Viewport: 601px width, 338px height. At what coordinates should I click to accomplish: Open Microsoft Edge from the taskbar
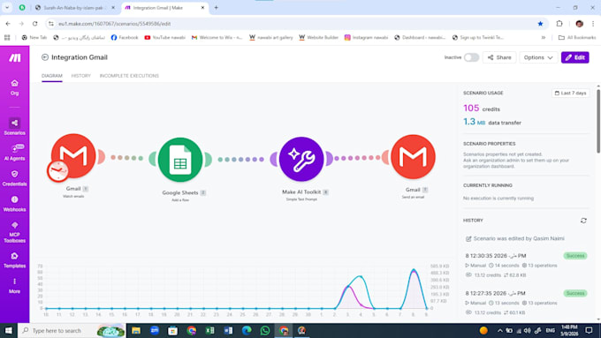247,330
